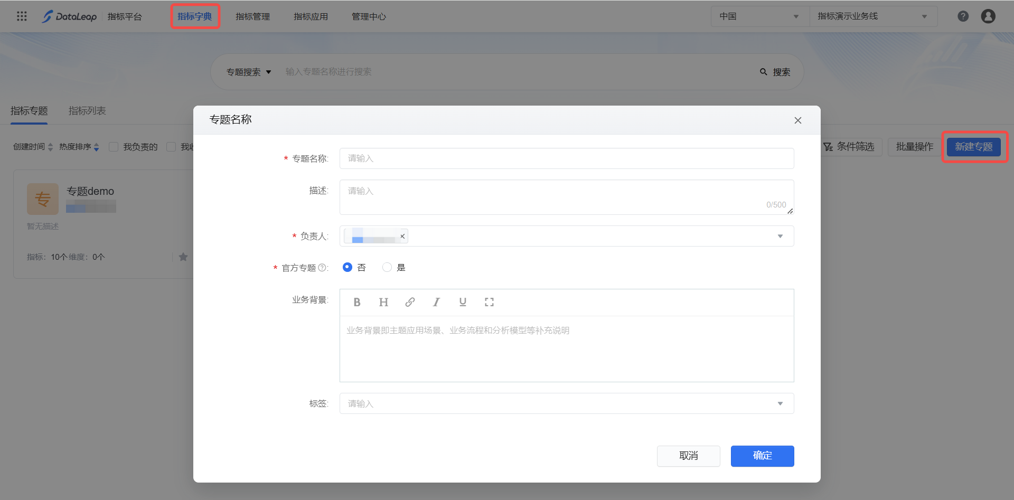Select 是 for official topic
The height and width of the screenshot is (500, 1014).
click(x=387, y=267)
